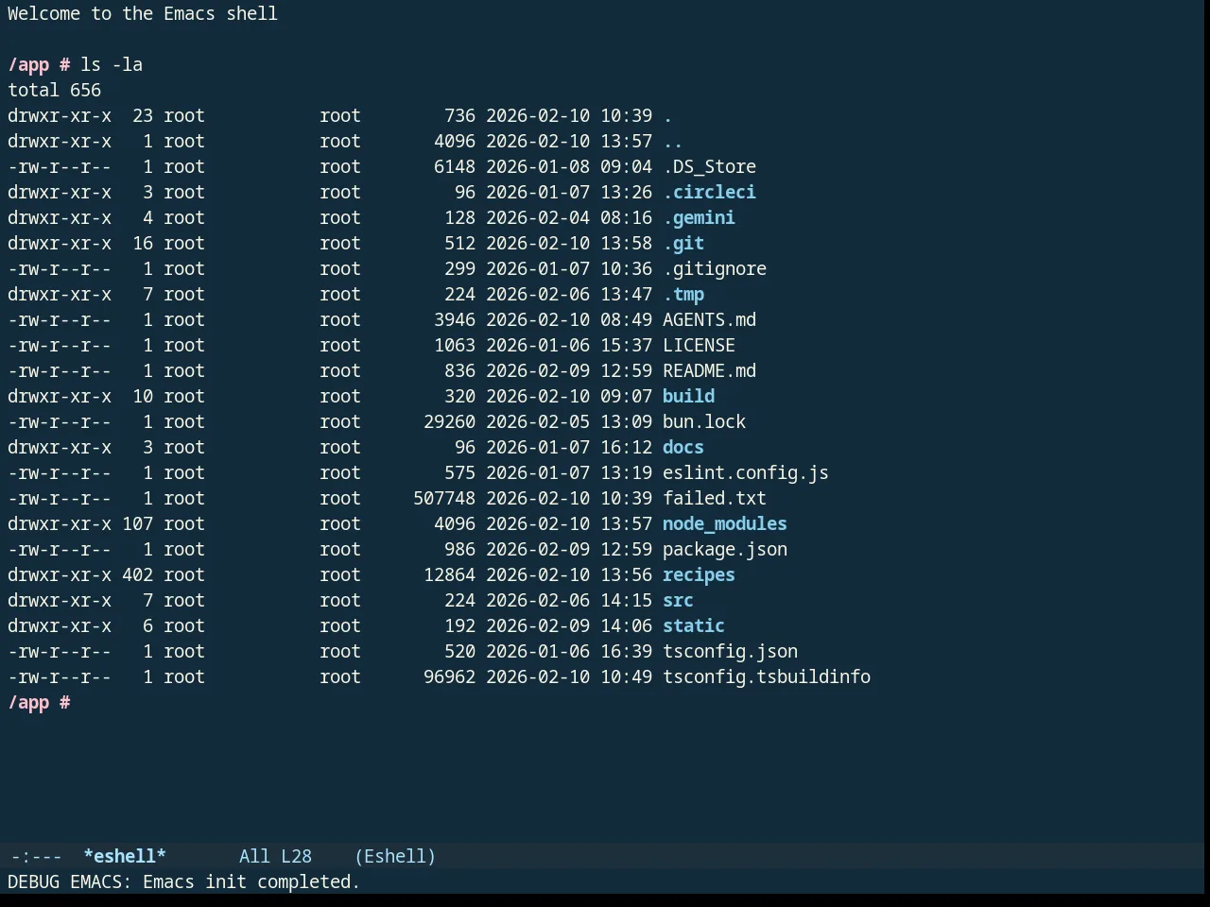The height and width of the screenshot is (907, 1210).
Task: Click the 96962 size of tsconfig.tsbuildinfo
Action: (x=449, y=676)
